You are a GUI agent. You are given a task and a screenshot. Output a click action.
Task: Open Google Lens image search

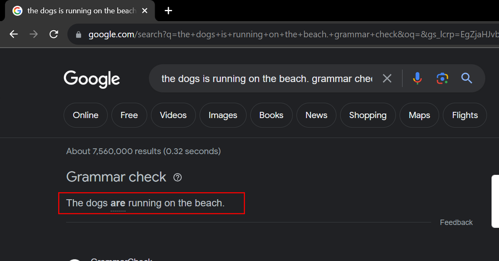tap(442, 78)
